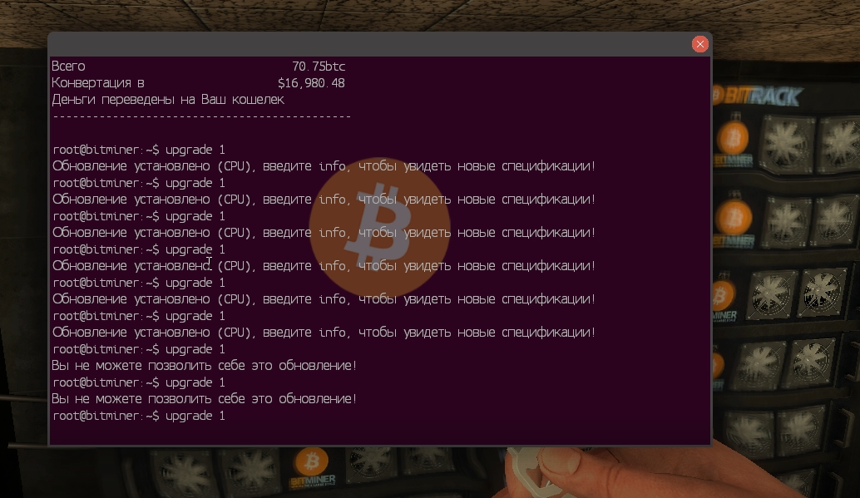Select the second orange Bitcoin miner badge

tap(734, 219)
